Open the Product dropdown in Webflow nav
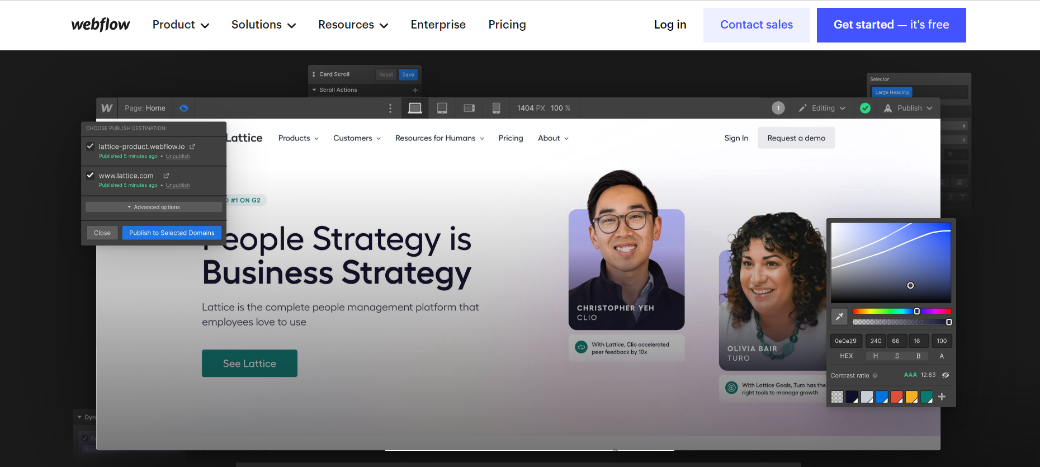1040x467 pixels. [x=181, y=25]
